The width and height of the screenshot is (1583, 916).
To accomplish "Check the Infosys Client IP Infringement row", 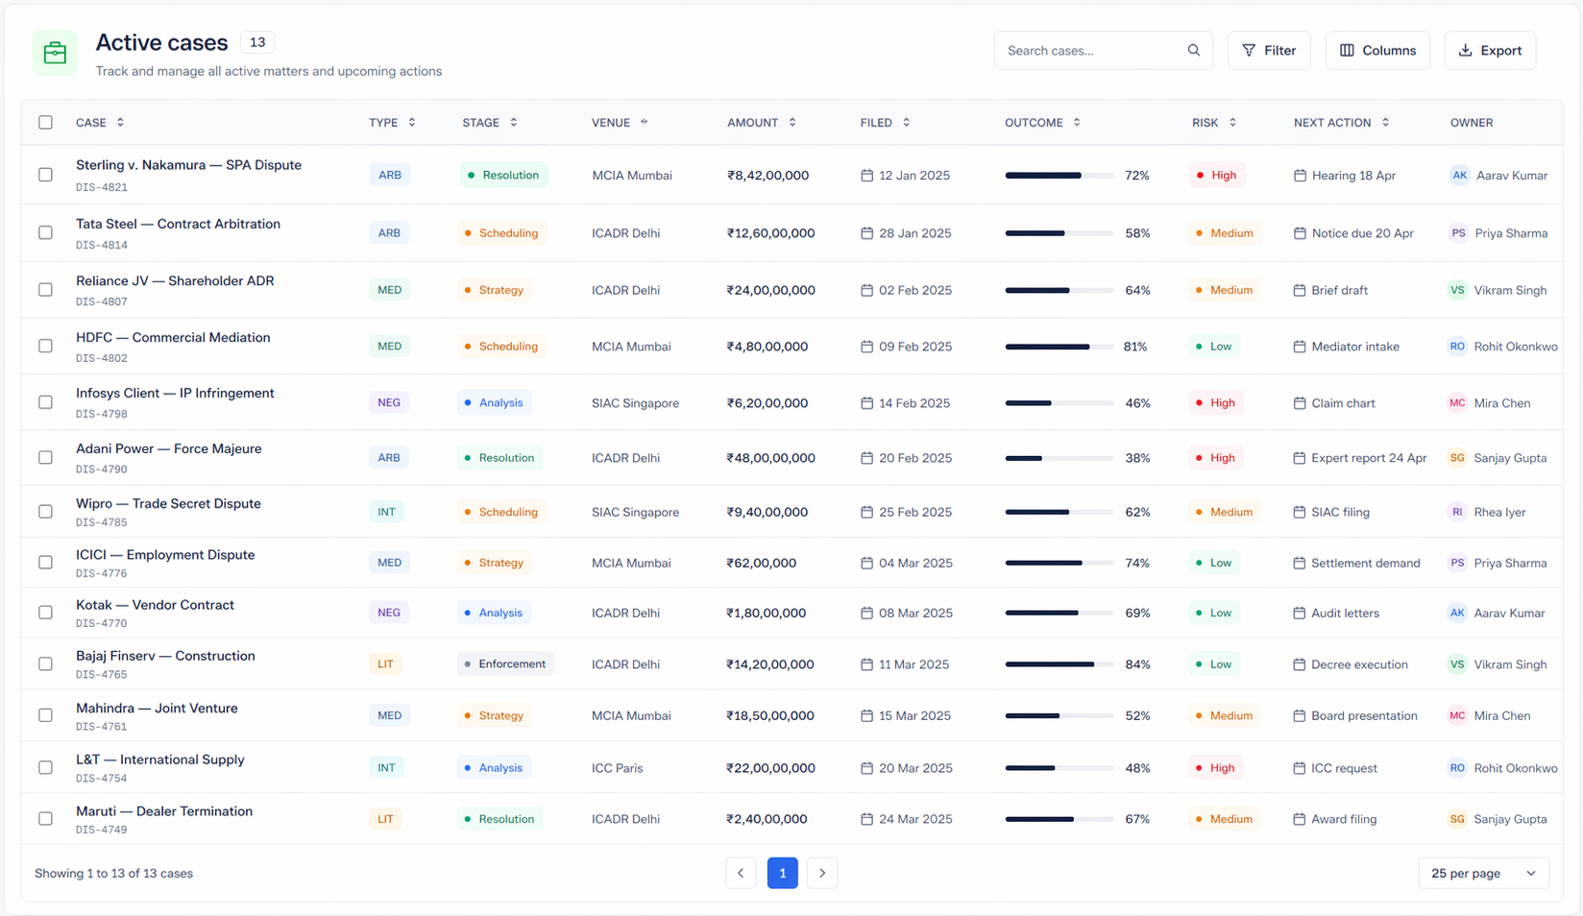I will coord(45,402).
